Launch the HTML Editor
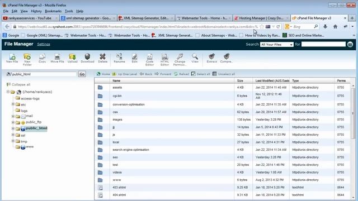The height and width of the screenshot is (201, 358). [164, 60]
